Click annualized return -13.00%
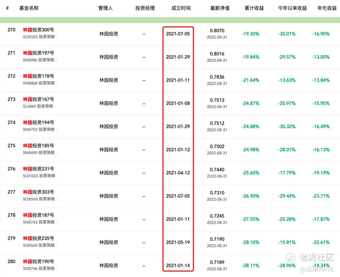340x277 pixels. point(321,57)
